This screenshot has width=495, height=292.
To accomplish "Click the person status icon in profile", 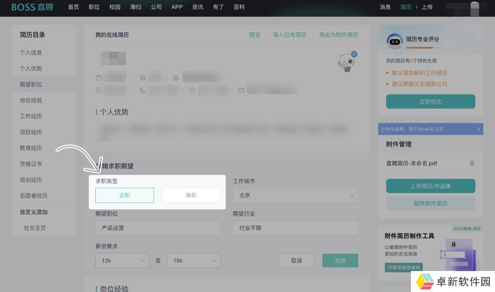I will tap(176, 78).
